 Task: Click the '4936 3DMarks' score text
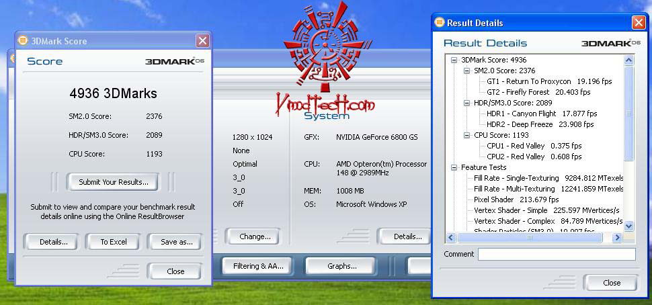tap(113, 93)
